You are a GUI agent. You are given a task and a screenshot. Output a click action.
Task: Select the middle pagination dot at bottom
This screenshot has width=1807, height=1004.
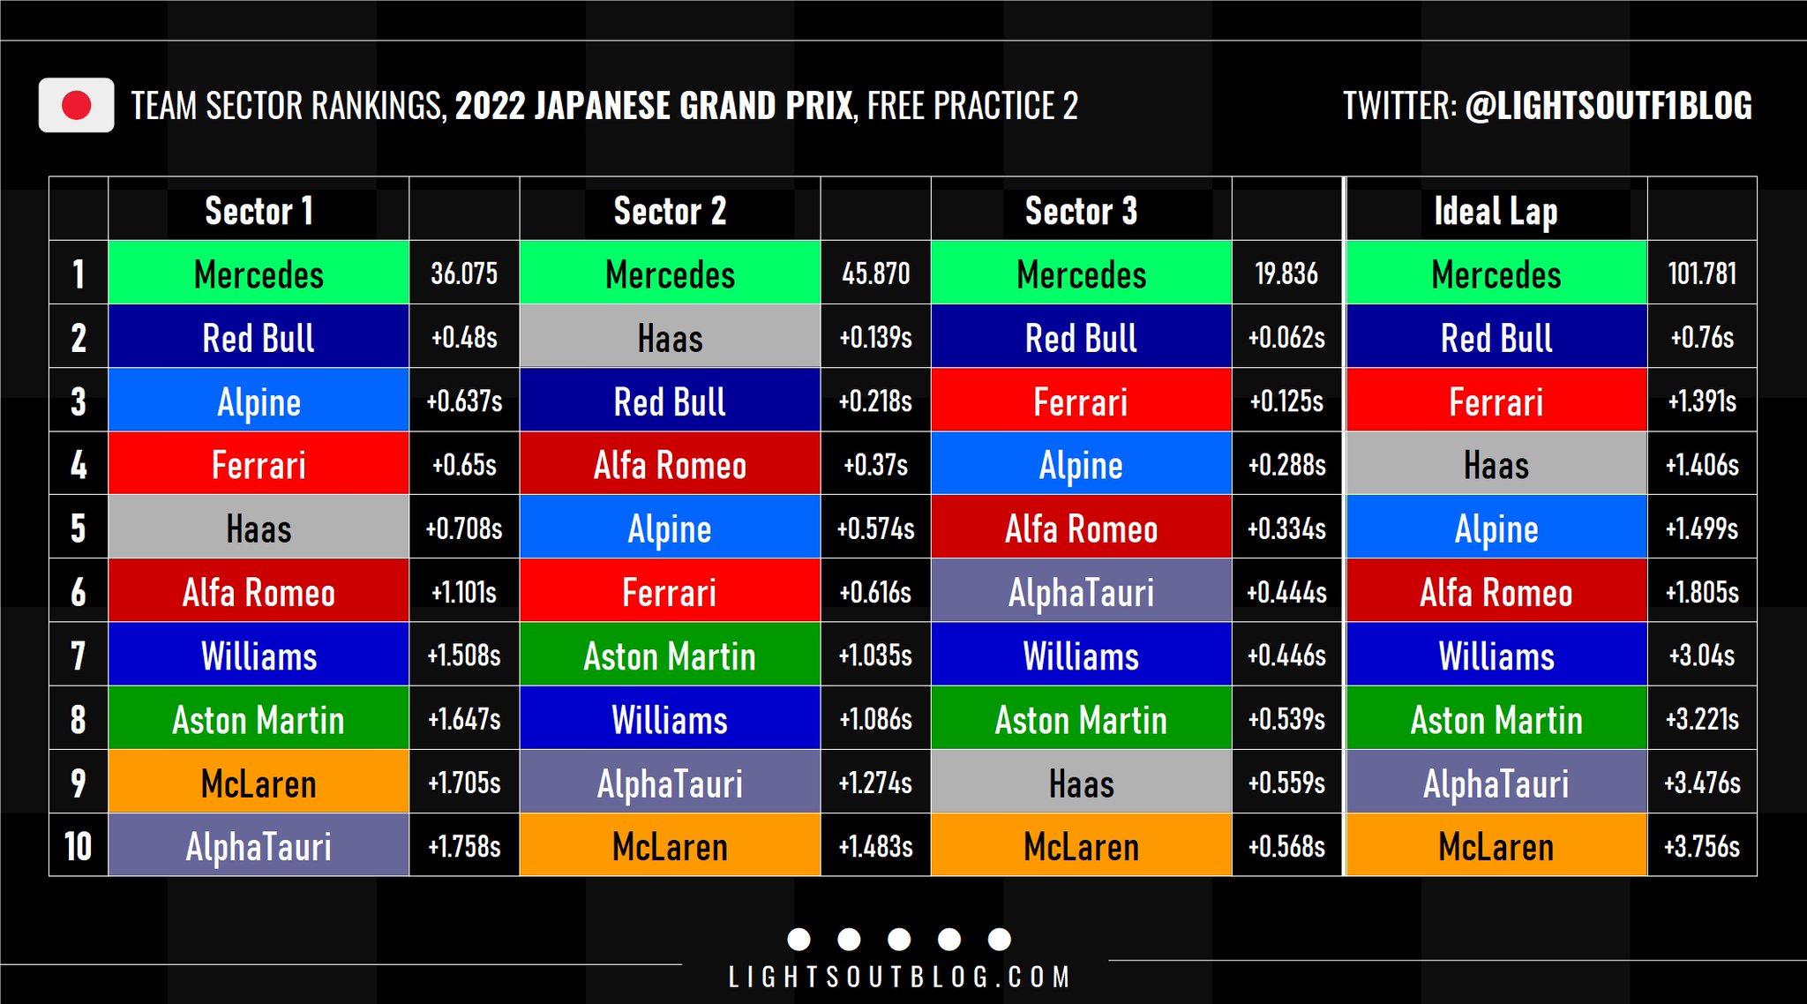pyautogui.click(x=899, y=939)
